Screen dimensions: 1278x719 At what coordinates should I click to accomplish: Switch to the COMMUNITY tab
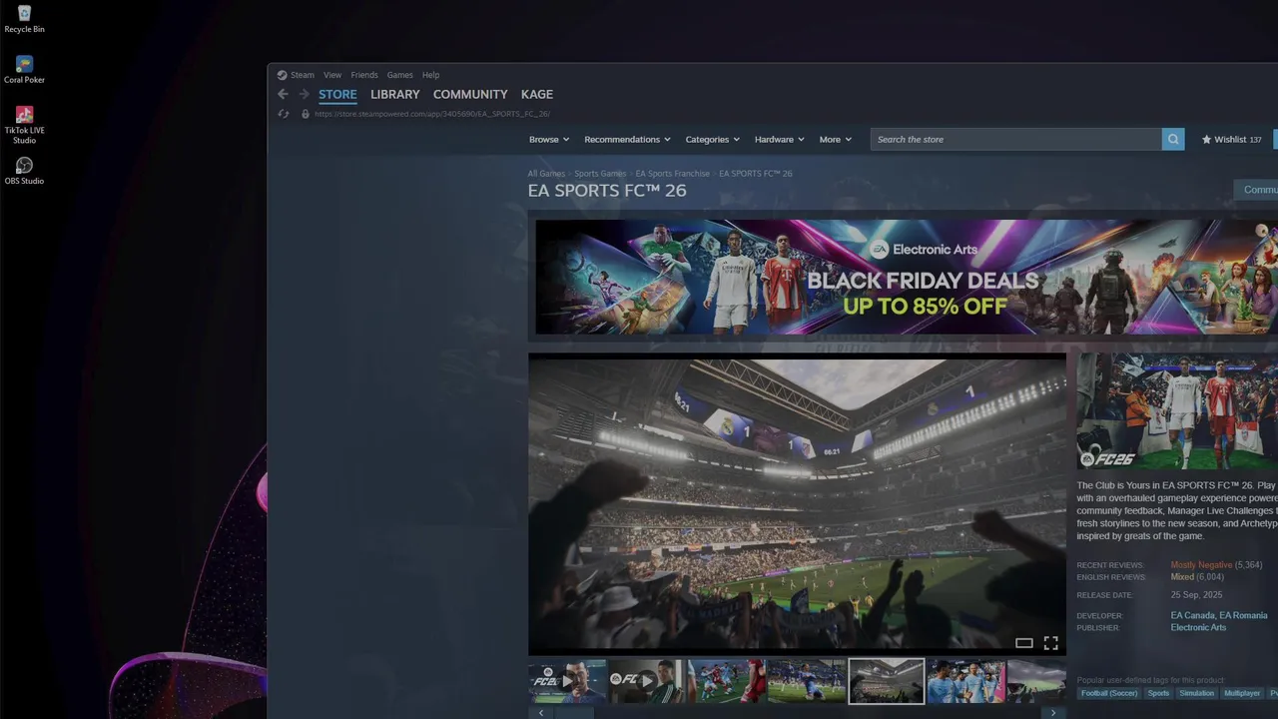(x=470, y=95)
